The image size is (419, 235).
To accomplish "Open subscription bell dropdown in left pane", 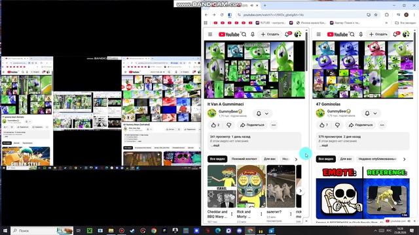I will click(262, 114).
